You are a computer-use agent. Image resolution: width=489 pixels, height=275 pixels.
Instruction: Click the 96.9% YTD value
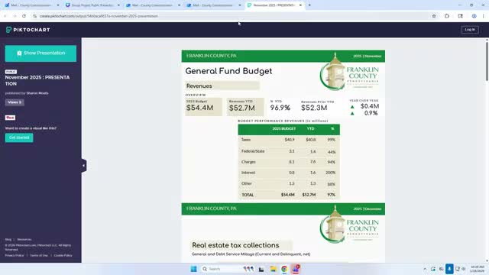pos(280,108)
